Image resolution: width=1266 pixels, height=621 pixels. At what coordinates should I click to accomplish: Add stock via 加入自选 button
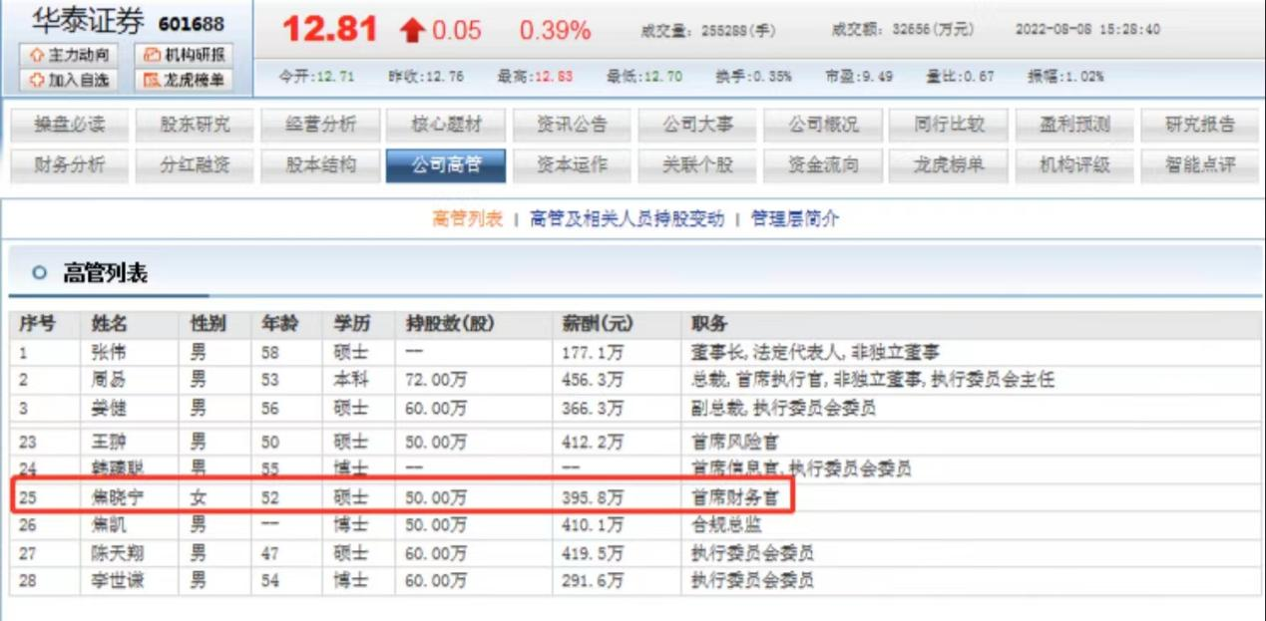pos(70,79)
